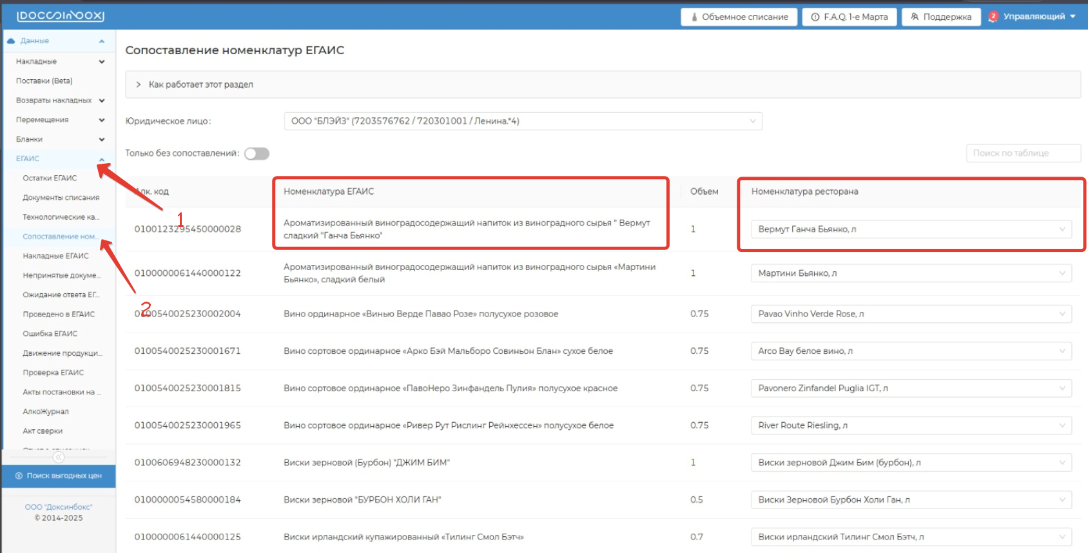The width and height of the screenshot is (1088, 553).
Task: Click the Номенклатура ресторана column header
Action: (804, 191)
